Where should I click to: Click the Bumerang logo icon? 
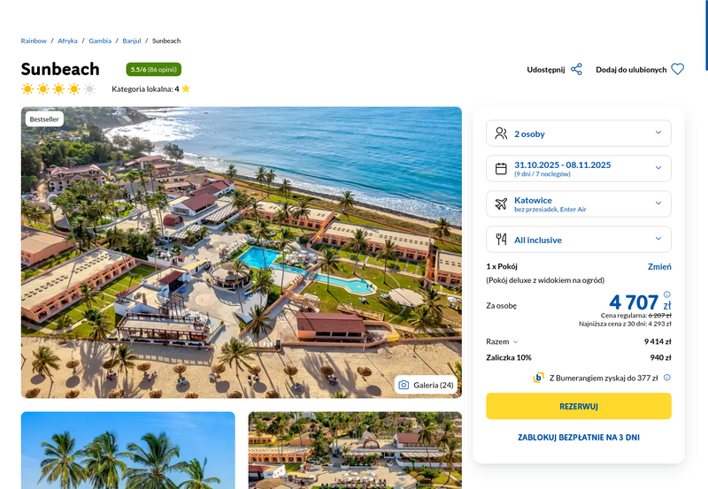coord(538,378)
